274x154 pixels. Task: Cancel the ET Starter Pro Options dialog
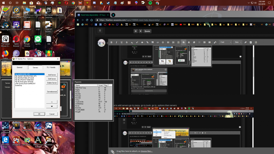click(x=52, y=114)
